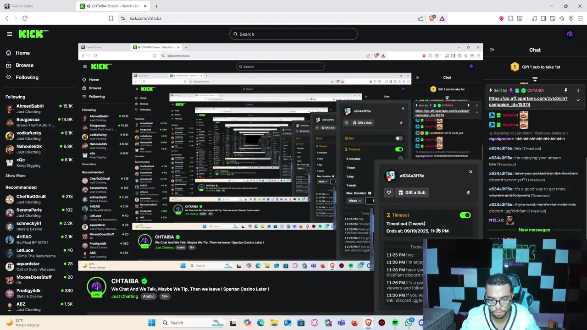
Task: Open Spotify in the taskbar
Action: 395,323
